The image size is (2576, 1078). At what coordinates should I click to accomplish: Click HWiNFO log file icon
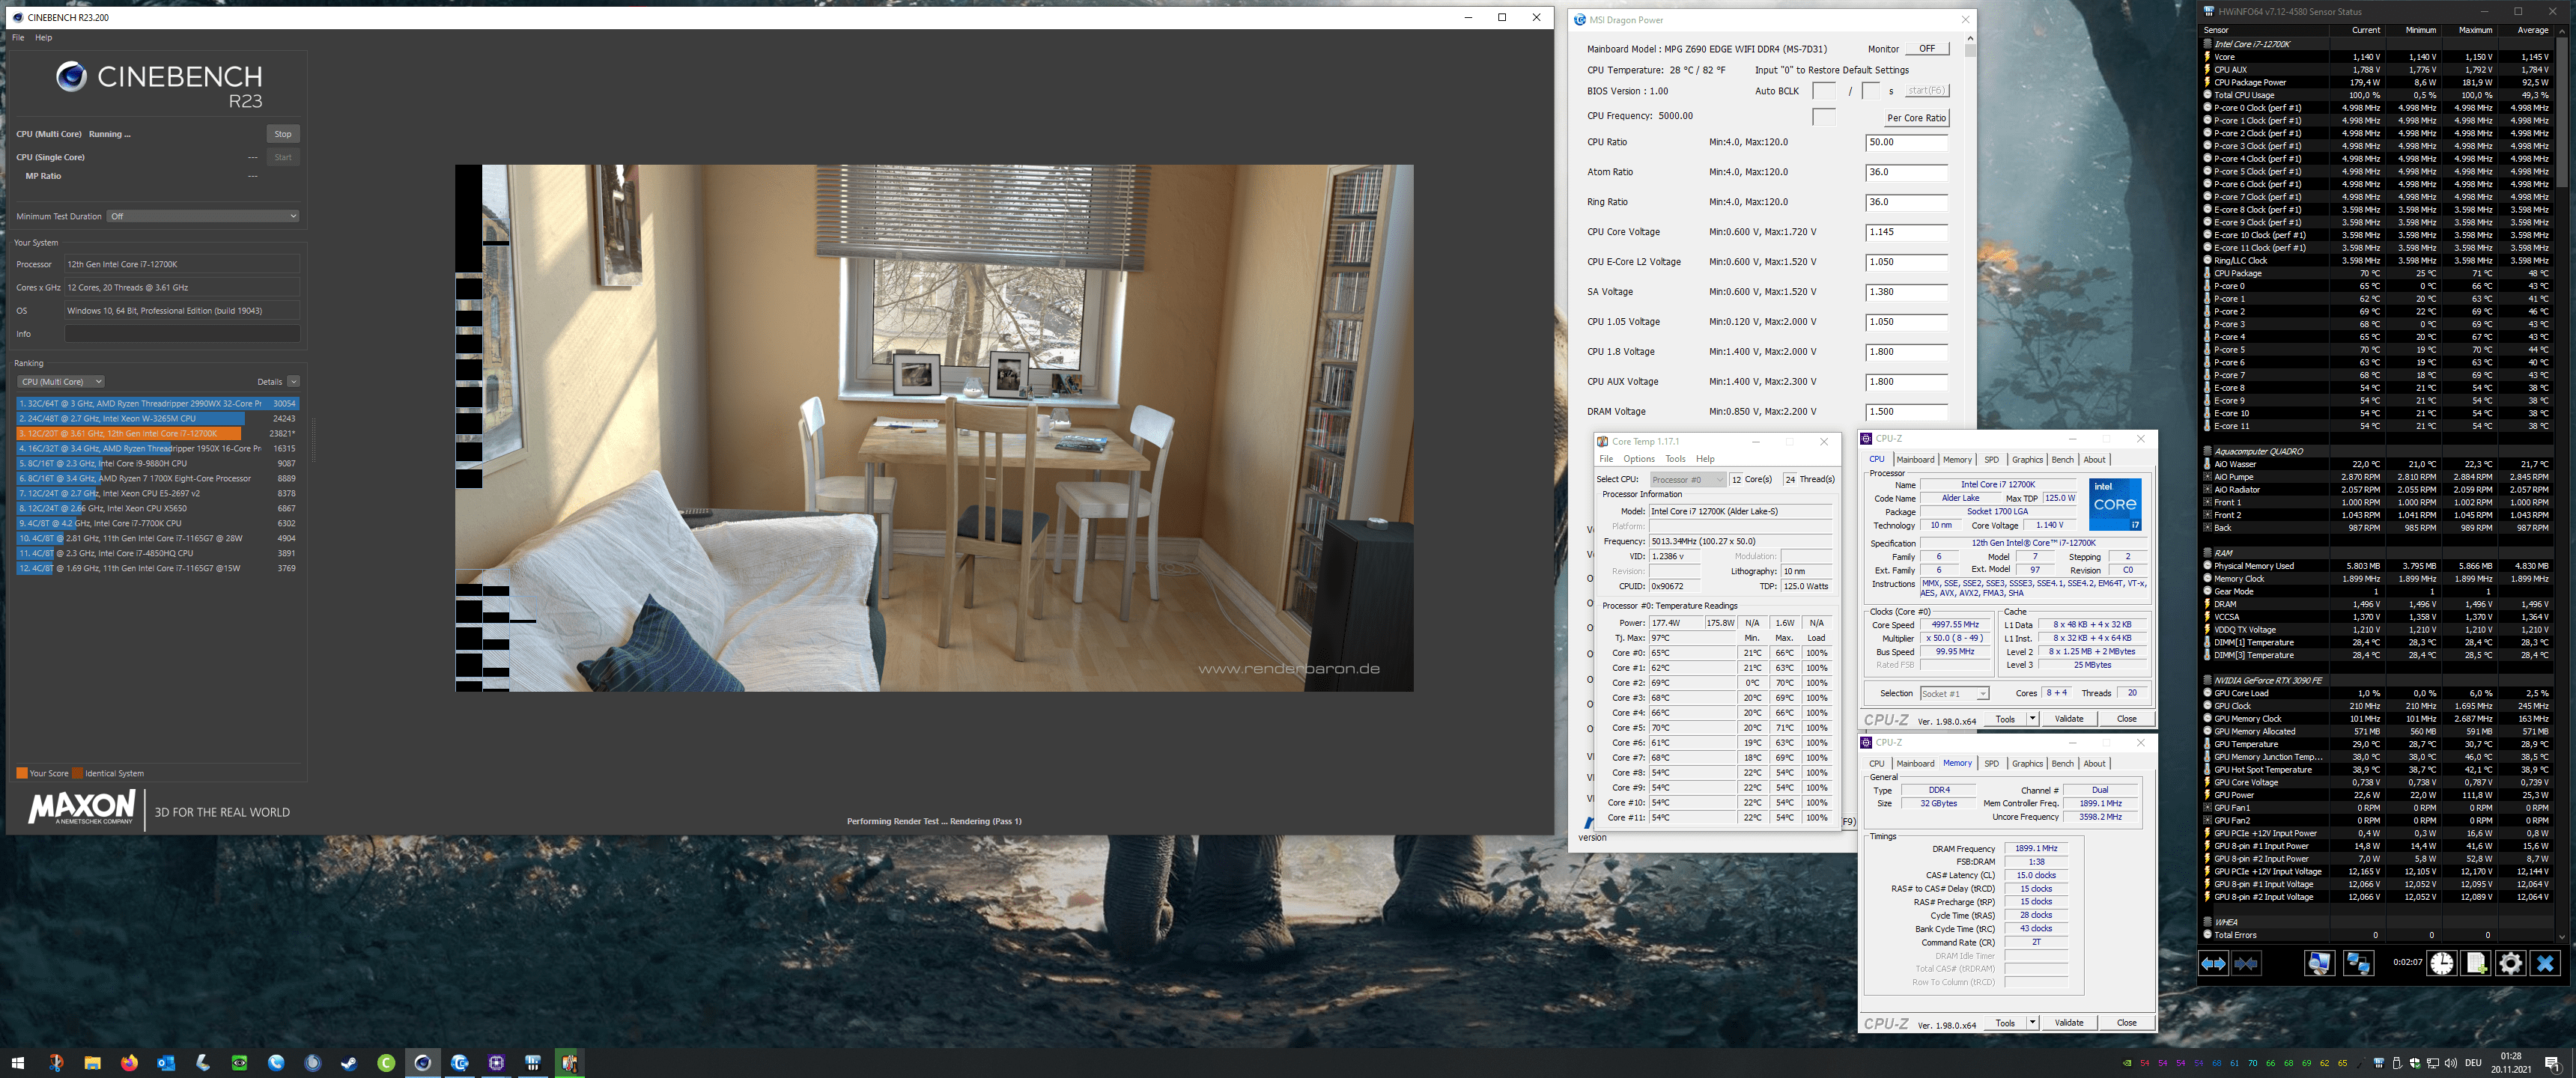pyautogui.click(x=2476, y=963)
